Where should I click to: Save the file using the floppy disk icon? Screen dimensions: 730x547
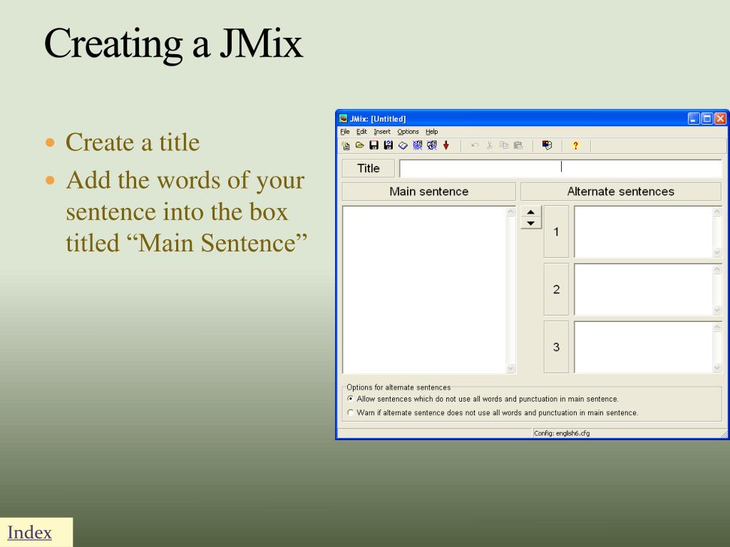coord(374,145)
